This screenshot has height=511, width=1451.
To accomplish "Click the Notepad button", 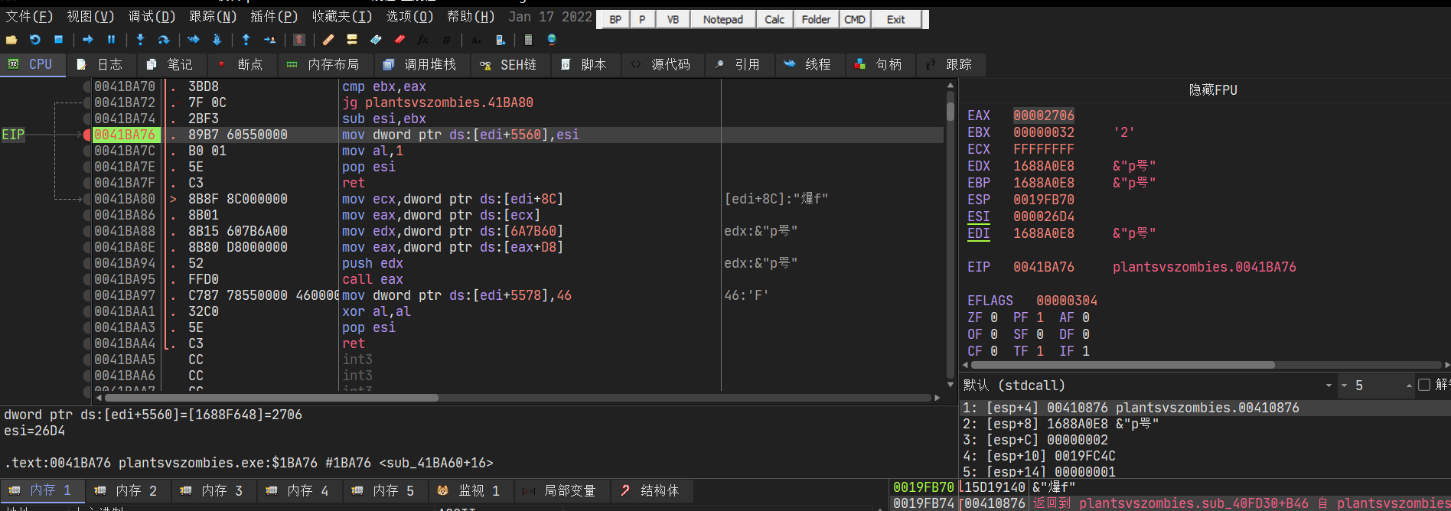I will click(722, 20).
